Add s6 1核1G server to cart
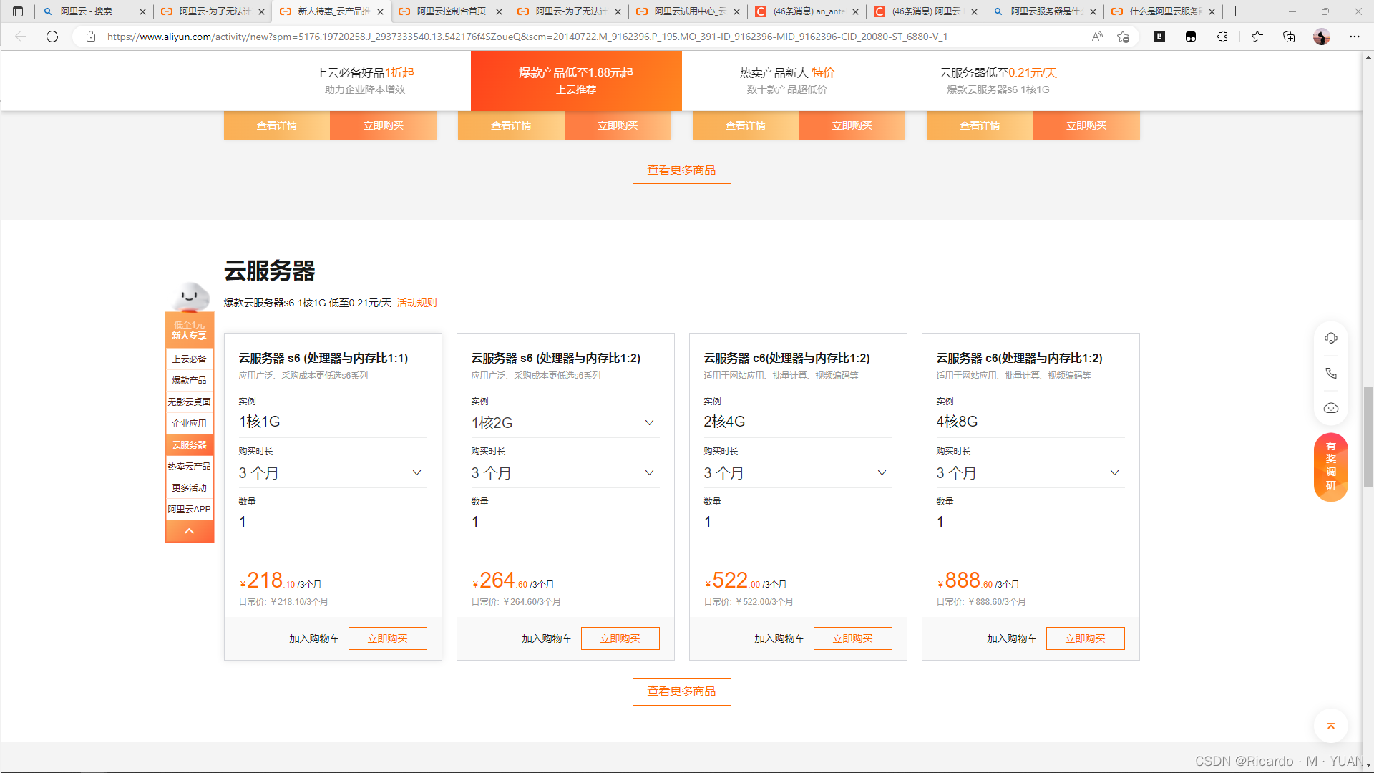 point(314,638)
